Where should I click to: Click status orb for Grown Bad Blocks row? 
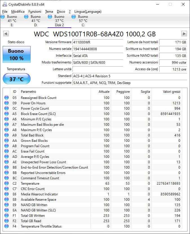click(6, 140)
